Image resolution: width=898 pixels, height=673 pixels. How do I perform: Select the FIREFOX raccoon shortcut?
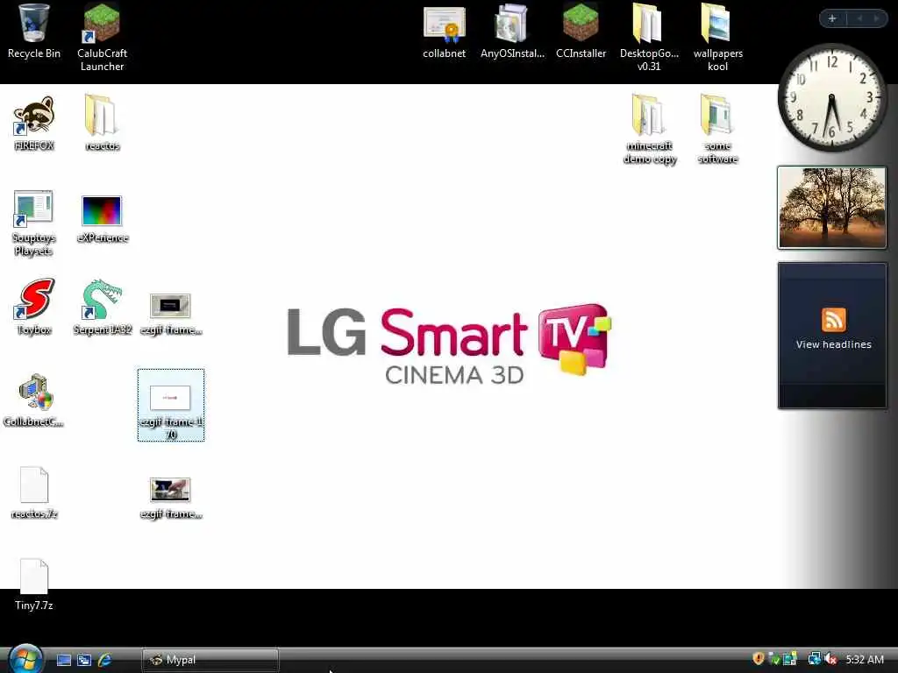[34, 123]
